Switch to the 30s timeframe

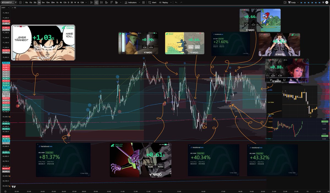pos(35,2)
